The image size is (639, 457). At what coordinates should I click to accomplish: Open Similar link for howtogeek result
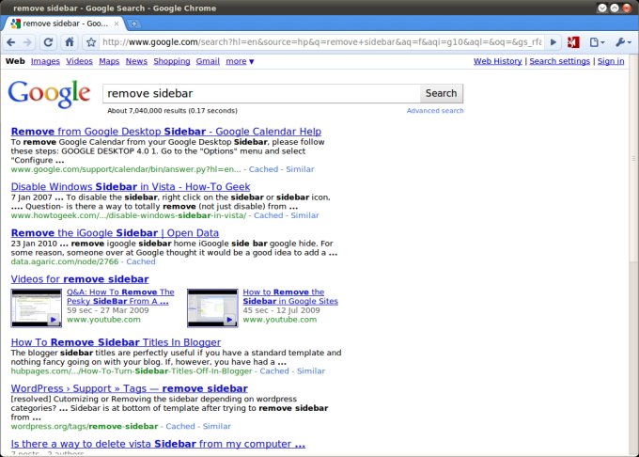point(304,215)
